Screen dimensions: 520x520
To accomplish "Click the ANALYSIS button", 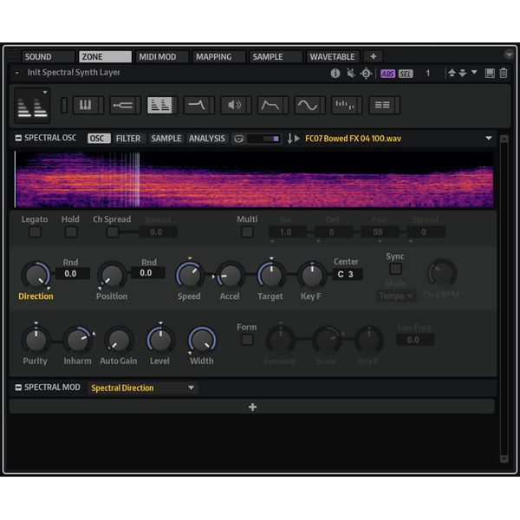I will click(x=207, y=139).
